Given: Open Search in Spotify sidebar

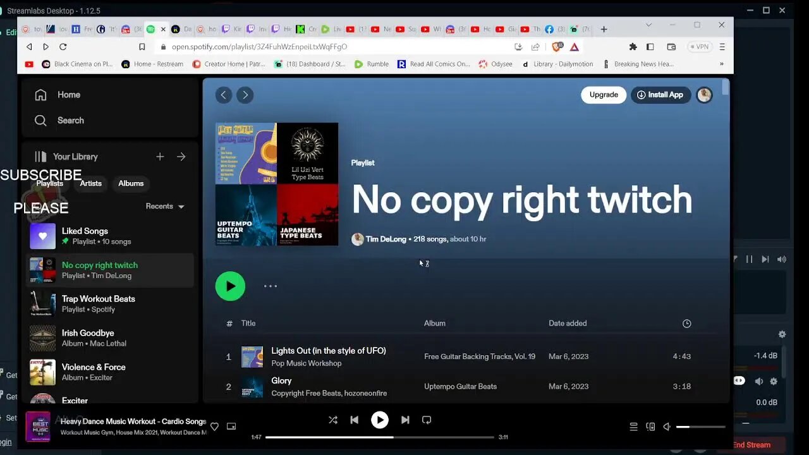Looking at the screenshot, I should pos(59,121).
